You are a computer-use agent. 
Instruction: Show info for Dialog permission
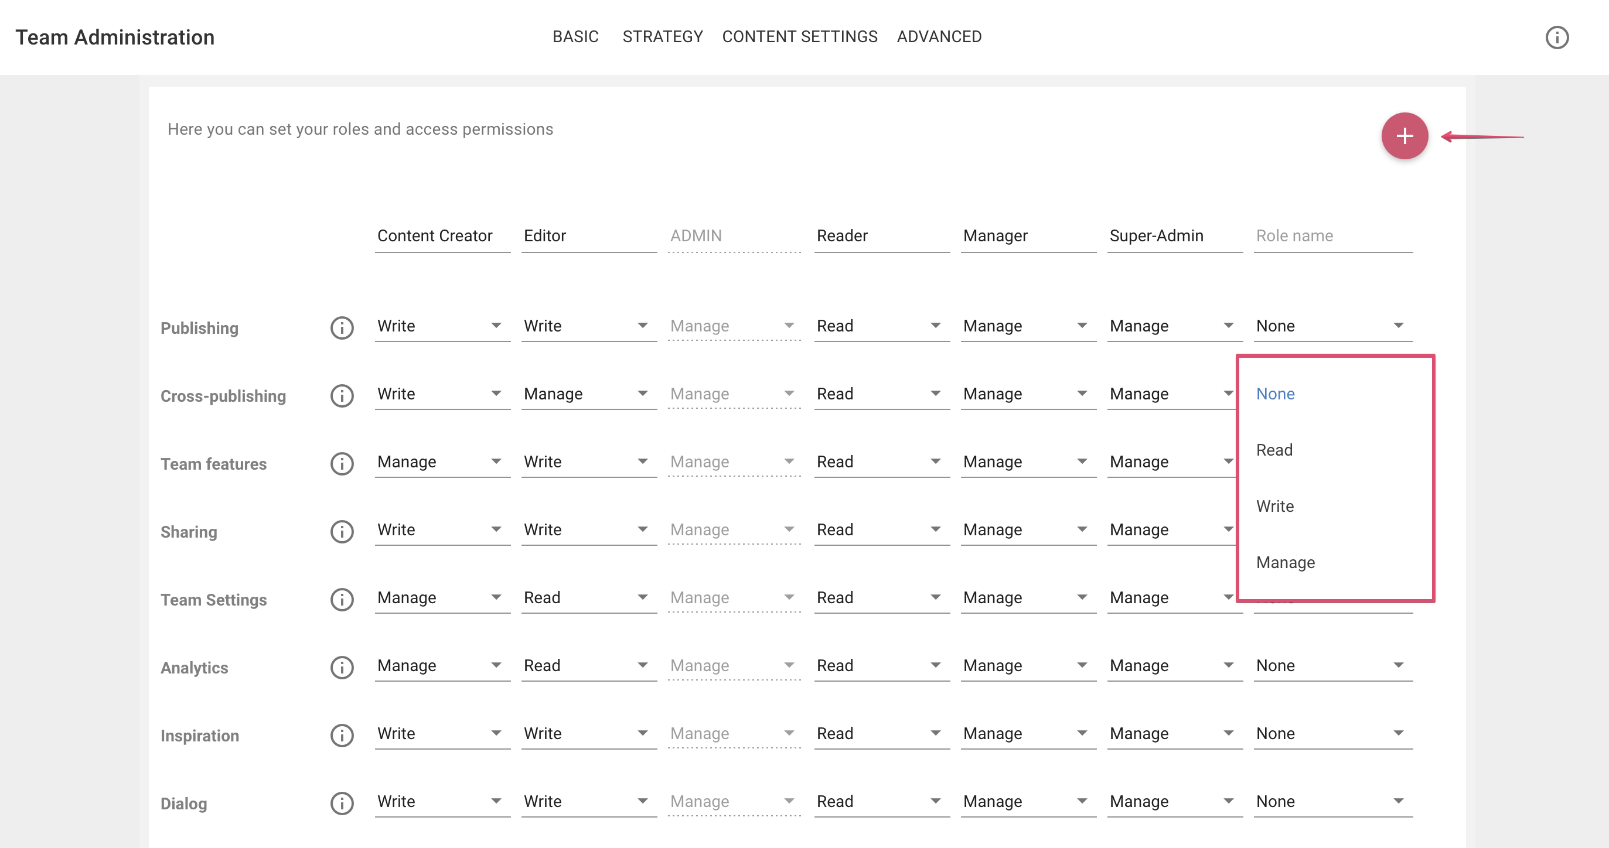coord(342,803)
